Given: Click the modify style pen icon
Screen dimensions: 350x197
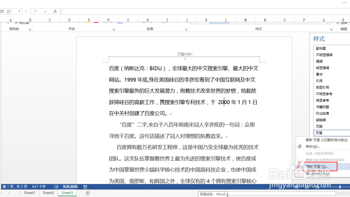Looking at the screenshot, I should tap(300, 146).
